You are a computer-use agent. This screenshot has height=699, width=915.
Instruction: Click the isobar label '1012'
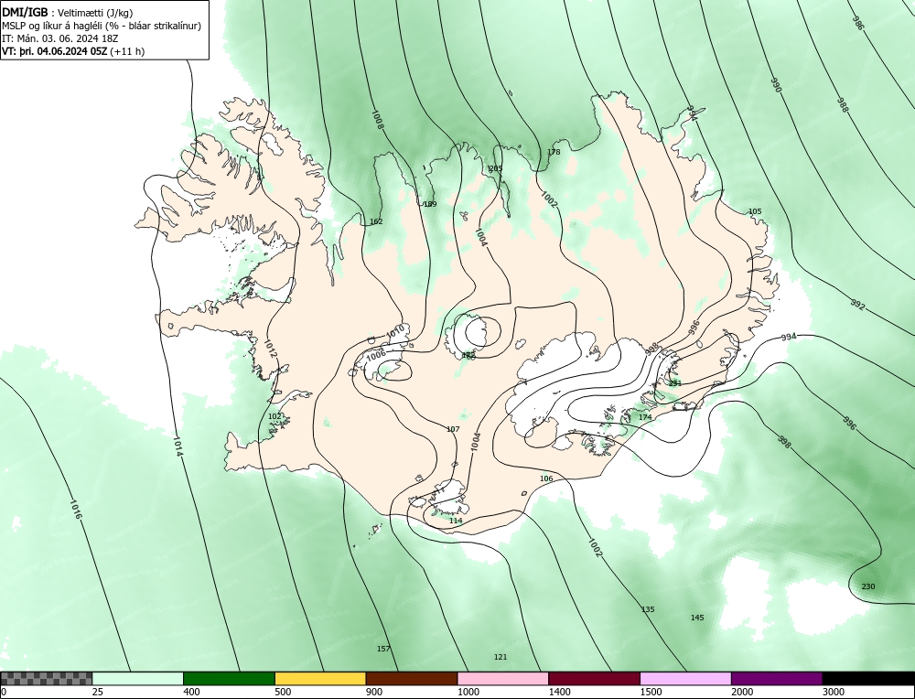[x=270, y=349]
